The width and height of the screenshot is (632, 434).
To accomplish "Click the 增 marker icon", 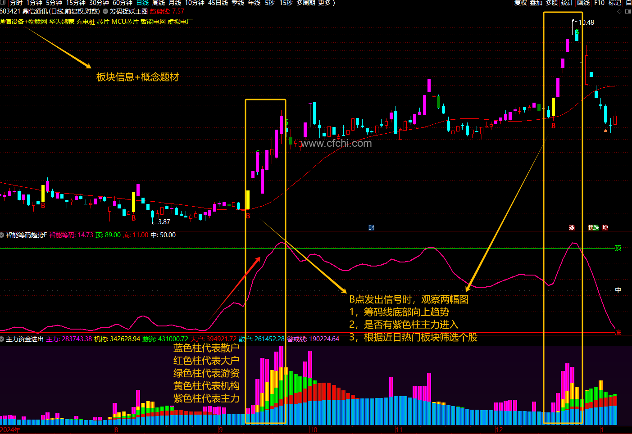I will click(605, 228).
